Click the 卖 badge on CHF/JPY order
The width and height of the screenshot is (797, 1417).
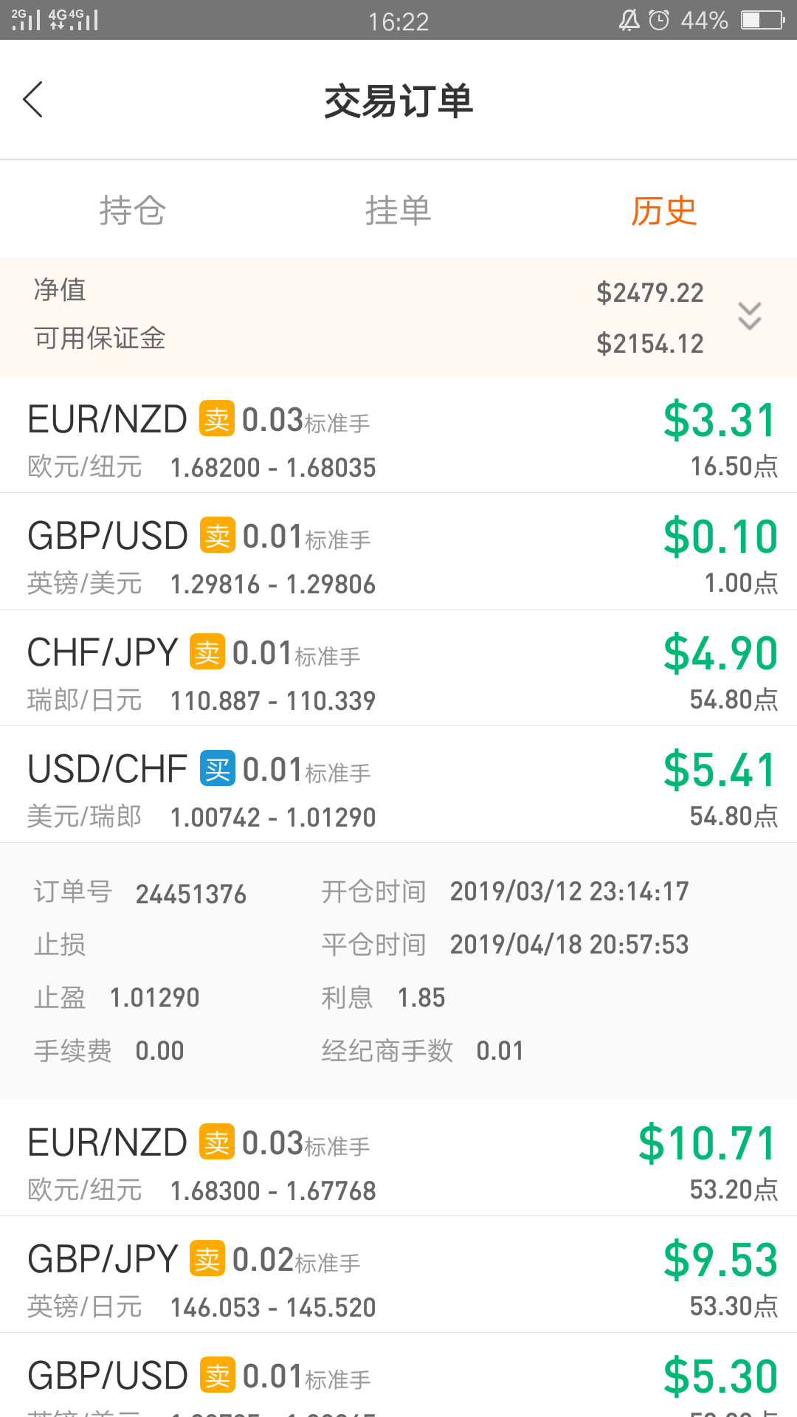tap(207, 652)
